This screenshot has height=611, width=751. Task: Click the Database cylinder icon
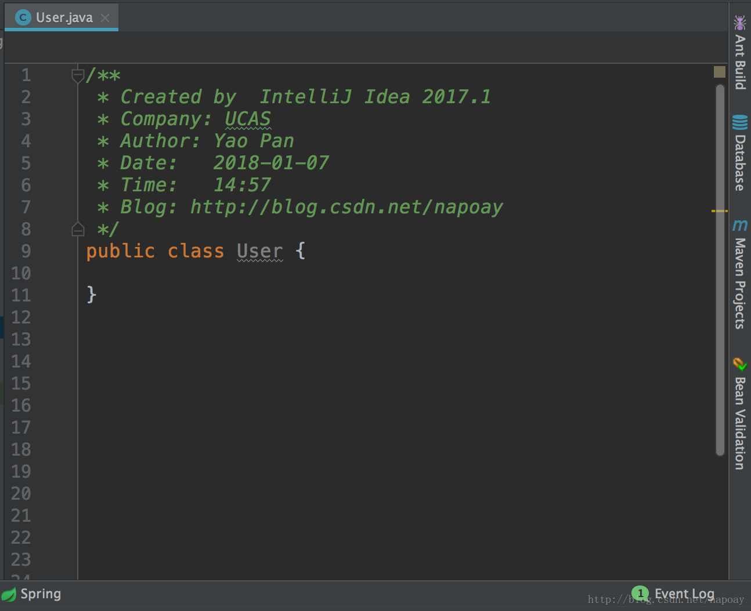tap(739, 122)
